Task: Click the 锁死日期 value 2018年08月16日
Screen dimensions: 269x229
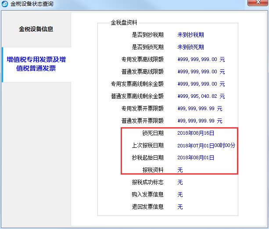Action: tap(196, 133)
